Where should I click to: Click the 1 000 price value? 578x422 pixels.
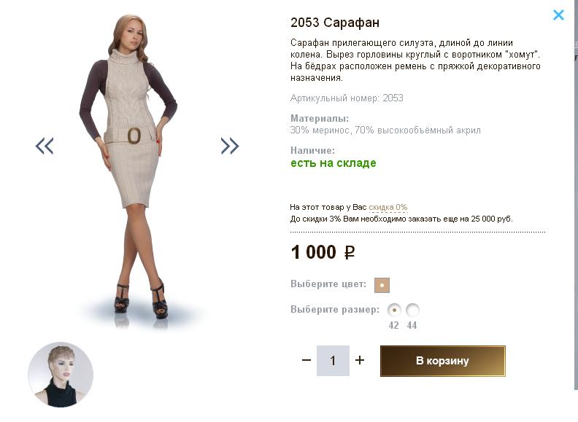click(x=314, y=252)
